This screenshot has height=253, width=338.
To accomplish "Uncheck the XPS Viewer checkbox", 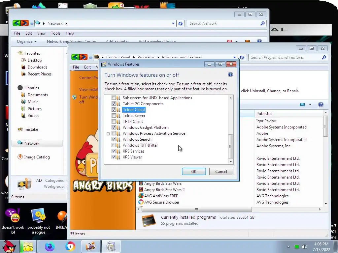I will (114, 157).
